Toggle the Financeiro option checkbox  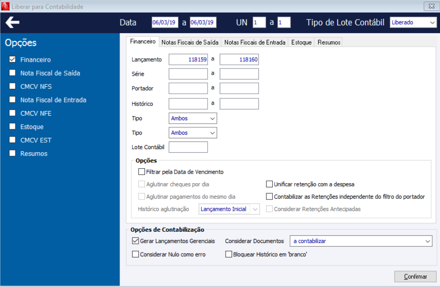12,59
